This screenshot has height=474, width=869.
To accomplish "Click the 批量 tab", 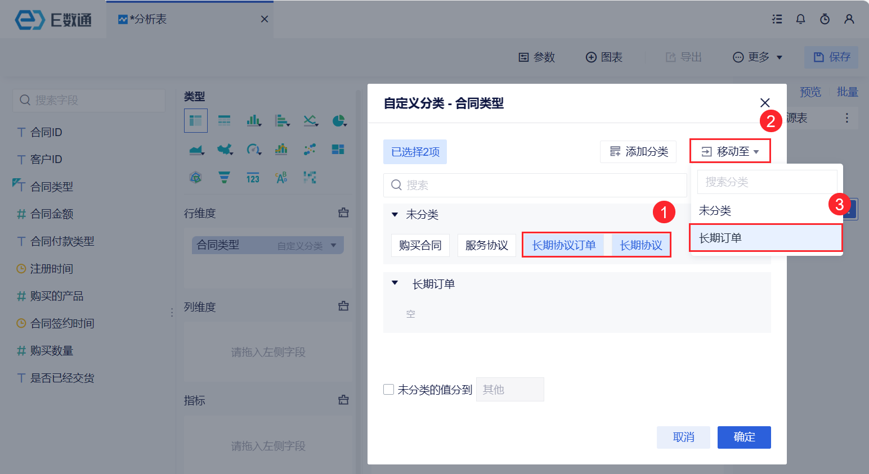I will 847,92.
